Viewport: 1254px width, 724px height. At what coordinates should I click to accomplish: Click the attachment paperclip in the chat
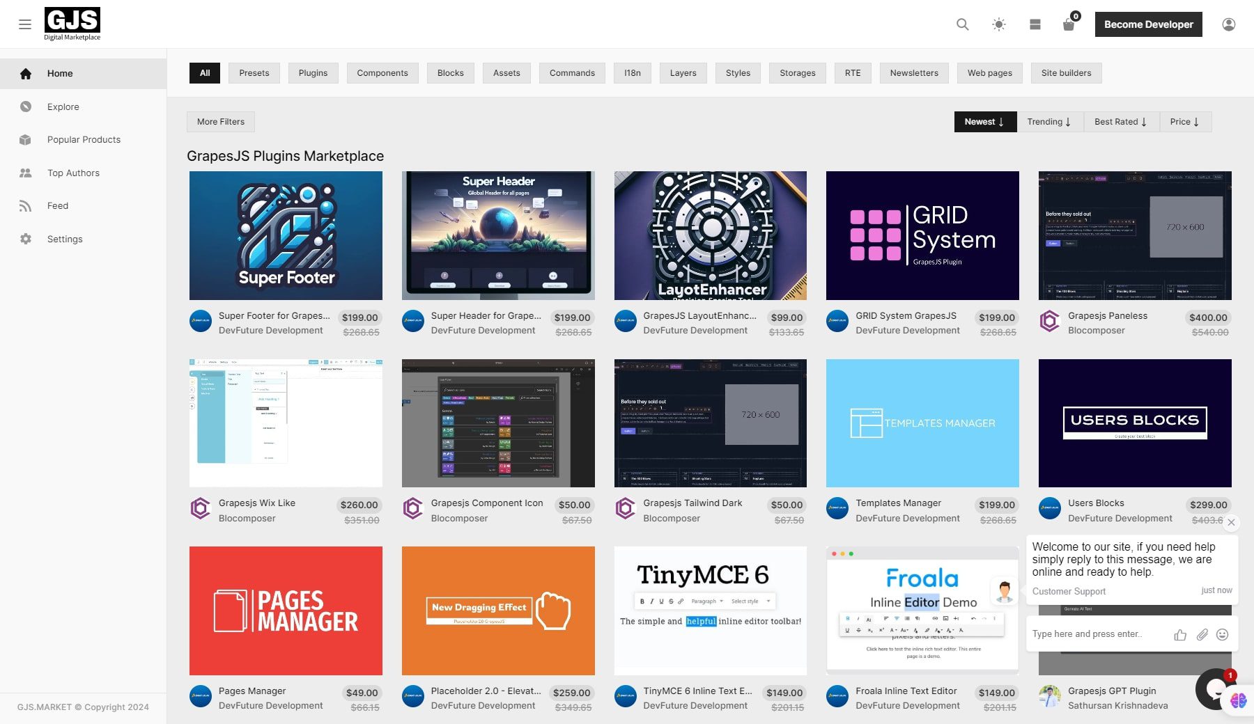tap(1202, 634)
